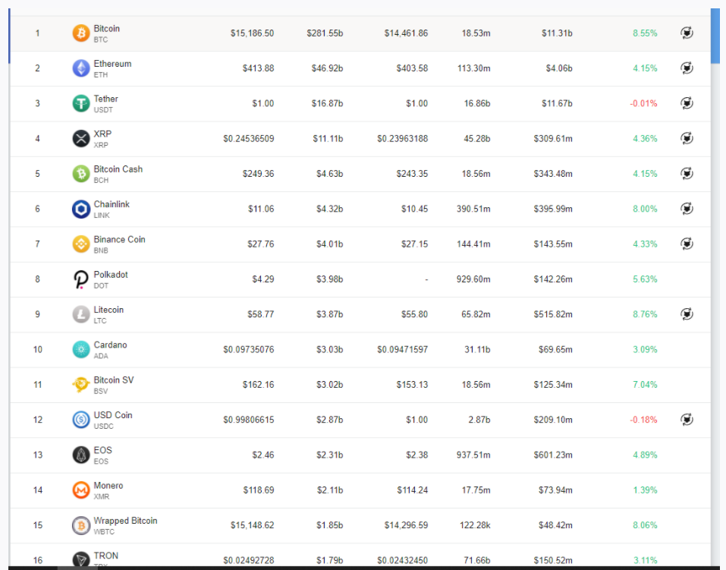
Task: Click the USD Coin blue logo icon
Action: 81,420
